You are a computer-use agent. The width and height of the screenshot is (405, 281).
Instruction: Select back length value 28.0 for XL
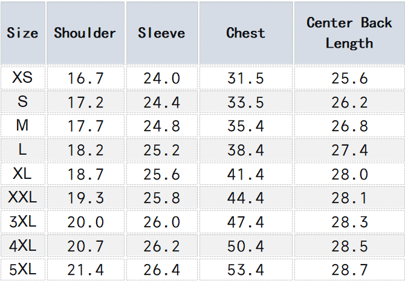tap(349, 175)
